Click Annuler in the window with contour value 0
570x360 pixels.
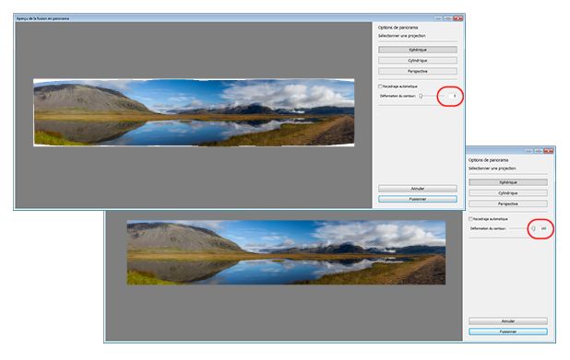pyautogui.click(x=418, y=189)
